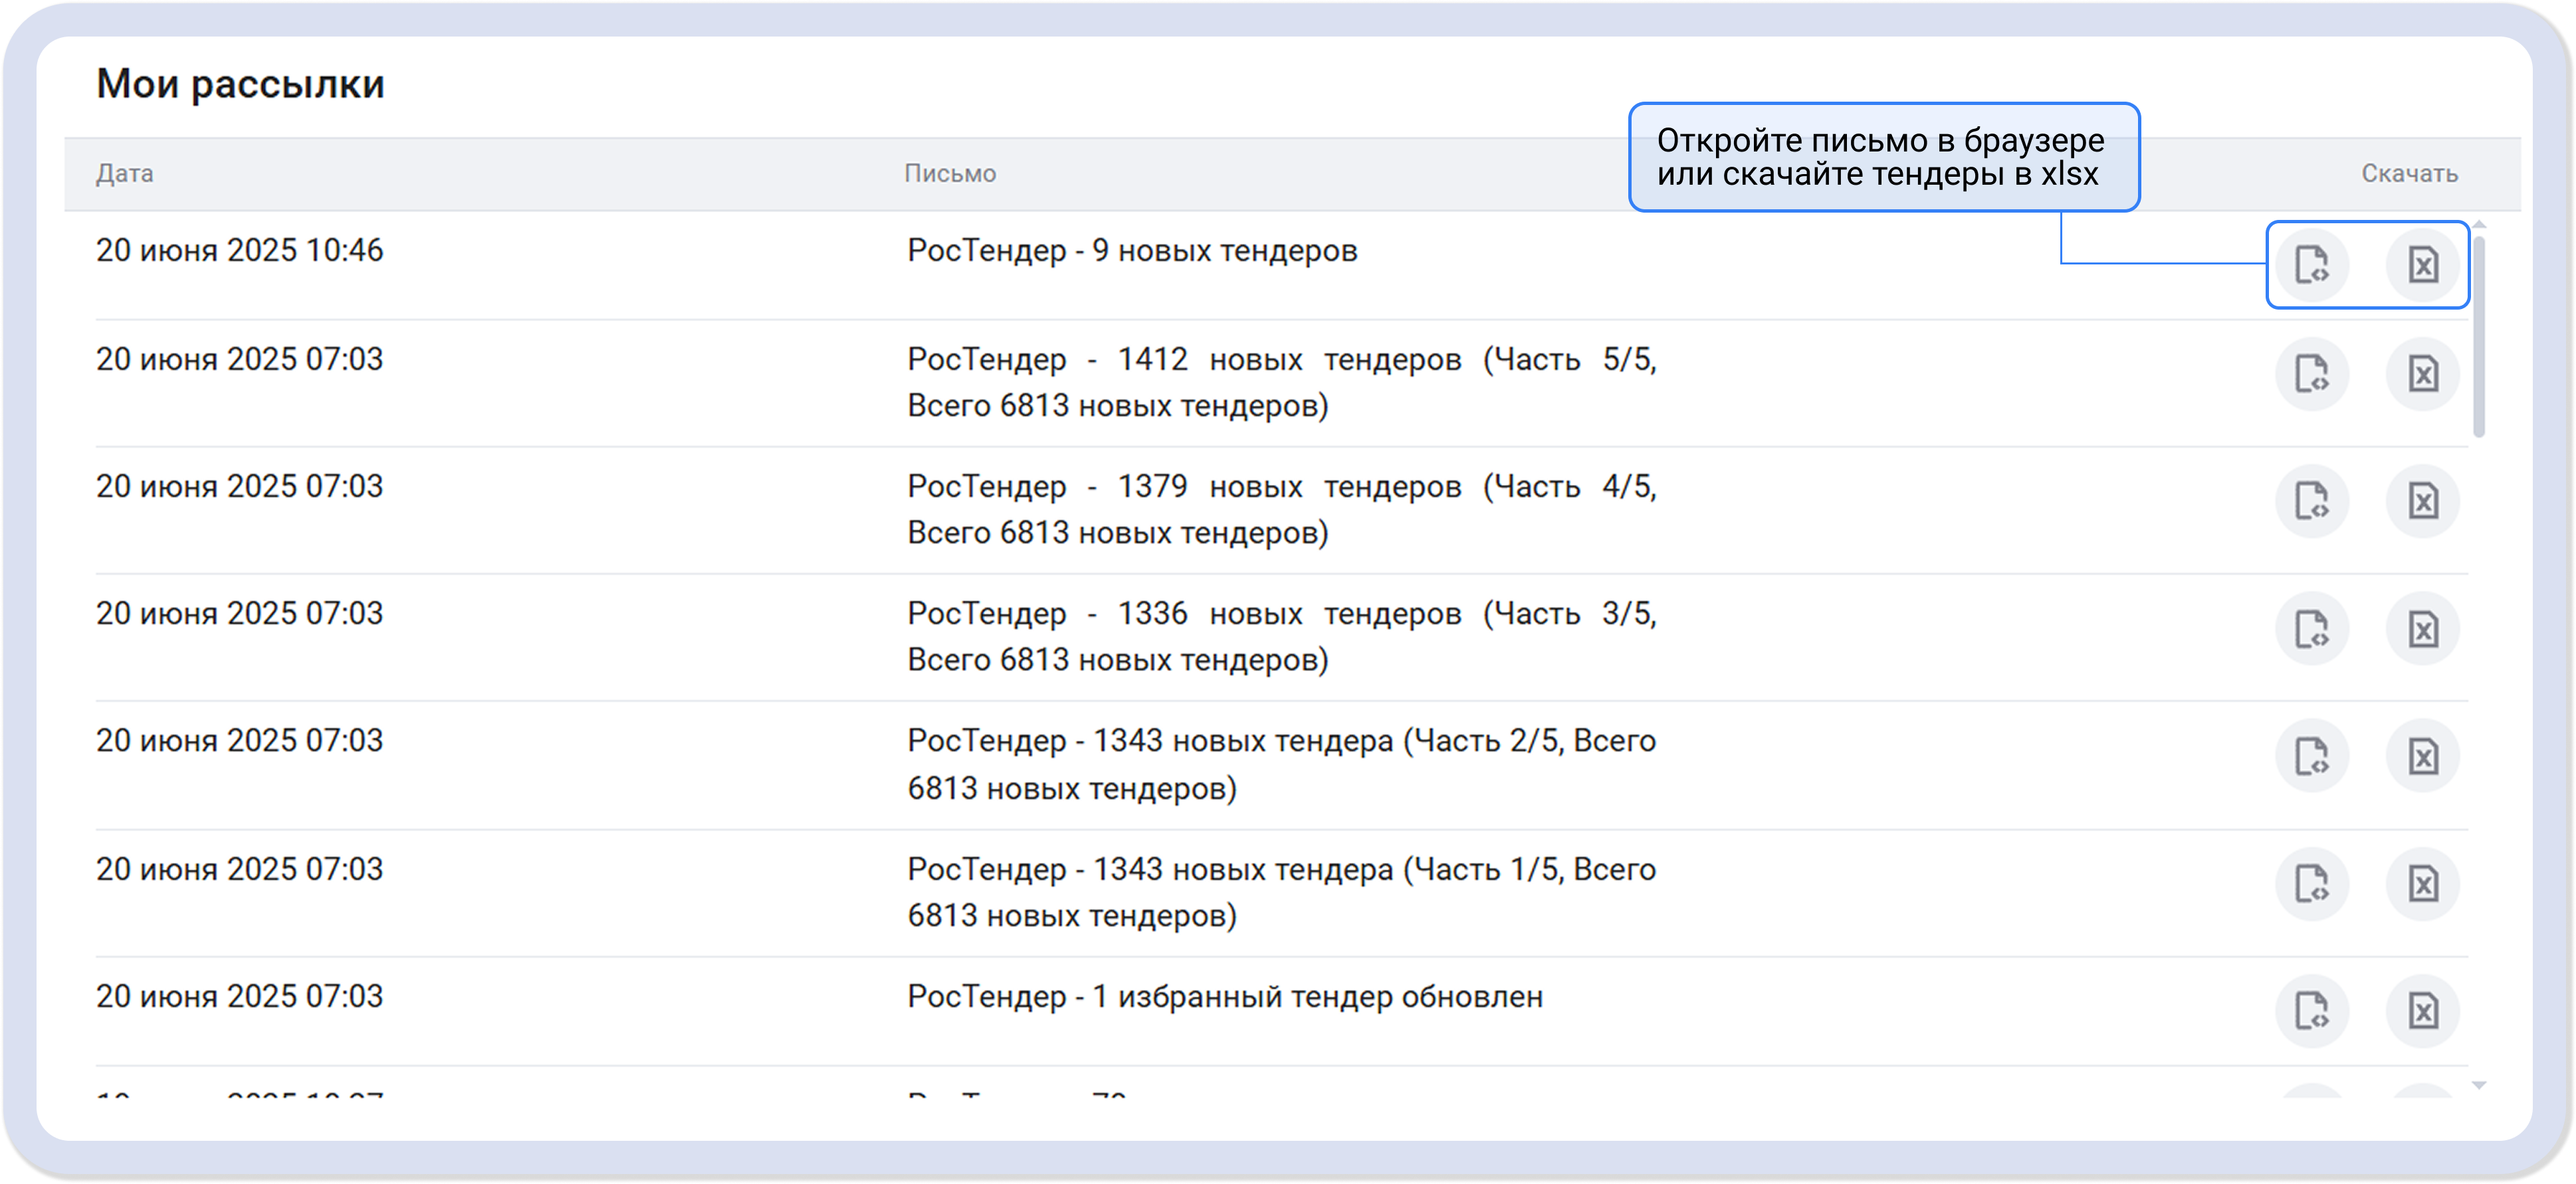Open the Часть 5/5 letter in browser
Image resolution: width=2576 pixels, height=1184 pixels.
coord(2311,374)
